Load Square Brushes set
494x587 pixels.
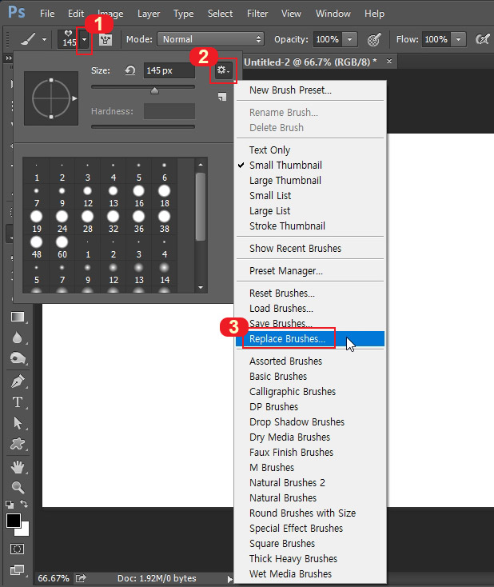click(310, 544)
